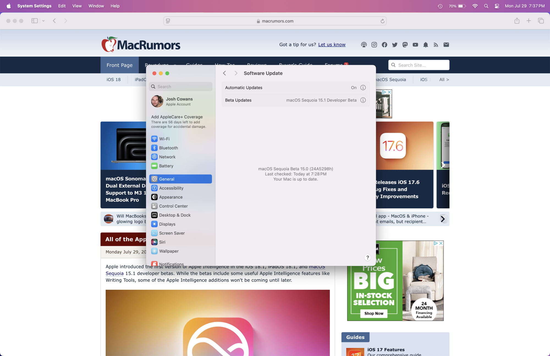This screenshot has width=550, height=356.
Task: Open Battery settings
Action: click(166, 166)
